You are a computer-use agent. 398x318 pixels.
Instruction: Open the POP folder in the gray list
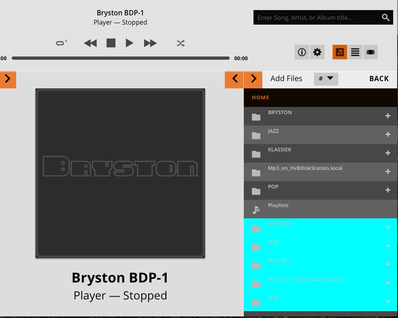pyautogui.click(x=320, y=190)
